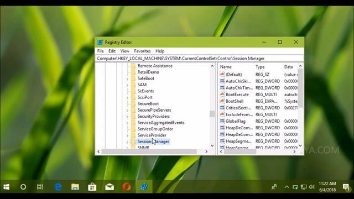Select the GlobalFlag value name

236,121
